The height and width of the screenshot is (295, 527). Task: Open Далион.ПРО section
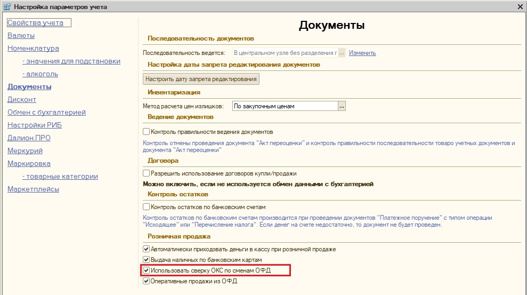coord(29,138)
